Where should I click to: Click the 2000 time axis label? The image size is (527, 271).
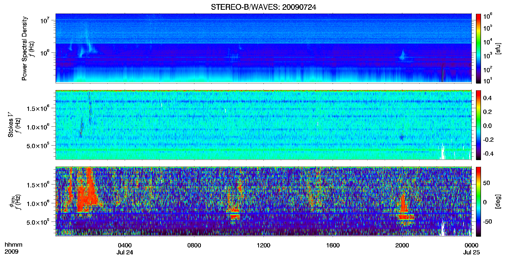[x=402, y=245]
